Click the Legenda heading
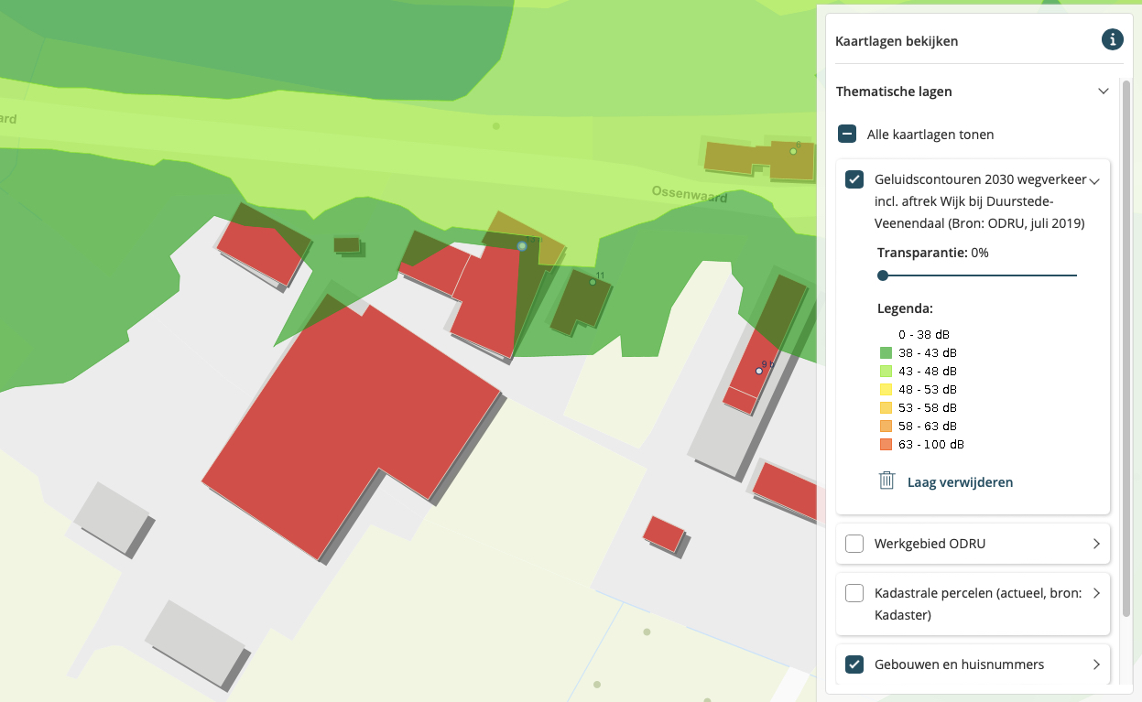Screen dimensions: 1142x702 (905, 308)
